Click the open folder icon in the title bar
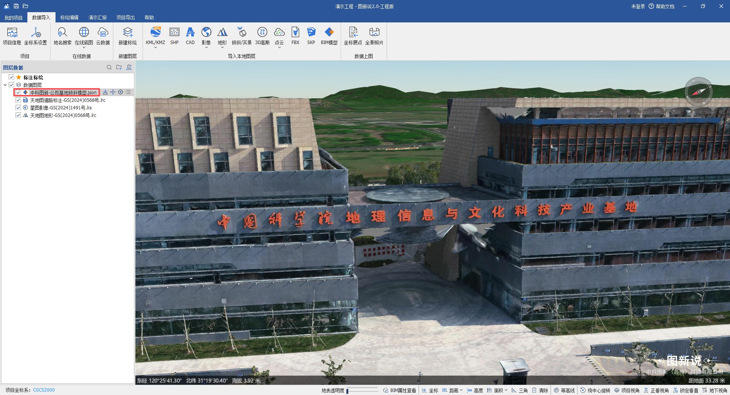 (25, 6)
